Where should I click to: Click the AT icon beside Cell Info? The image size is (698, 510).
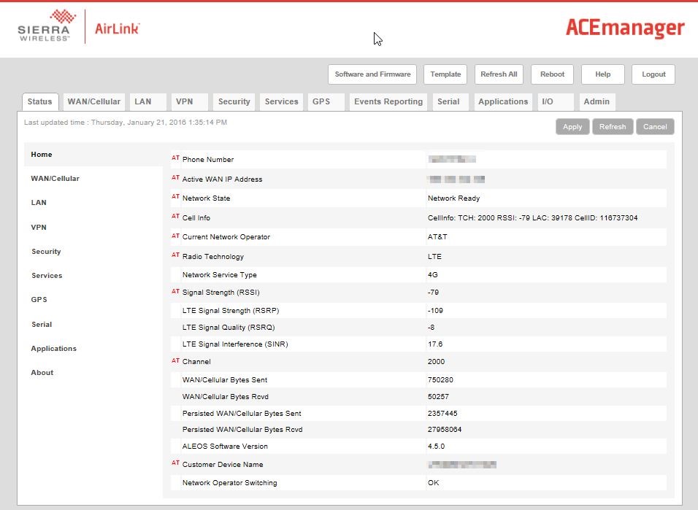click(175, 216)
